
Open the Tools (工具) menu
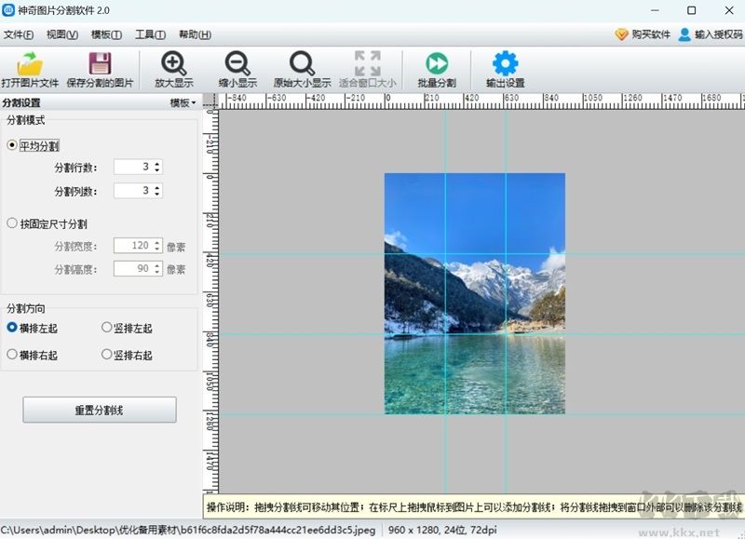pos(150,35)
